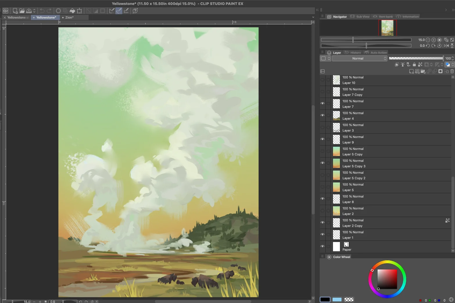
Task: Hide Layer 9 with eye icon
Action: [x=323, y=139]
